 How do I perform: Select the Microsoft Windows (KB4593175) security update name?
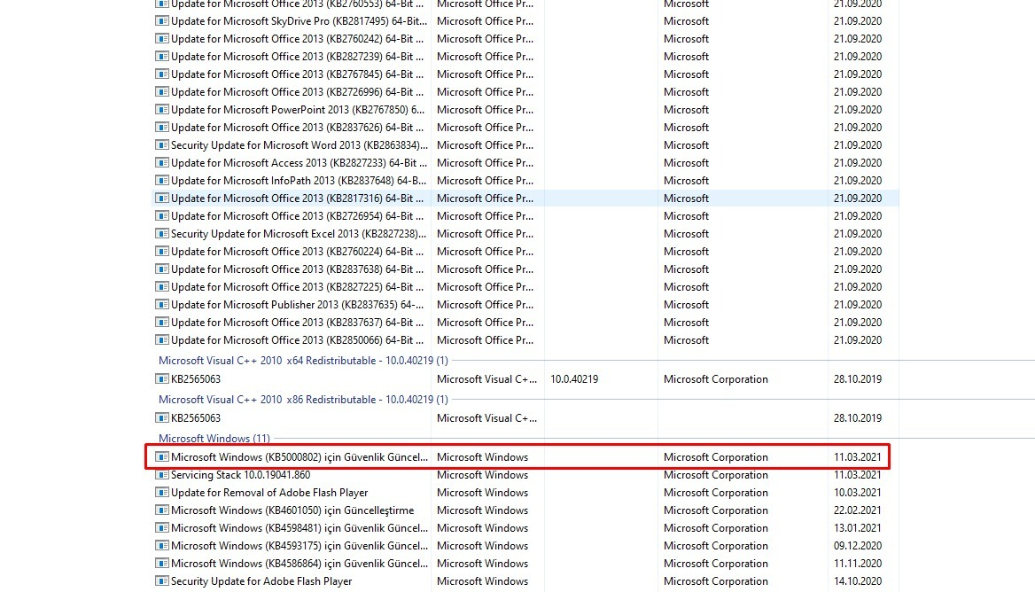tap(299, 546)
